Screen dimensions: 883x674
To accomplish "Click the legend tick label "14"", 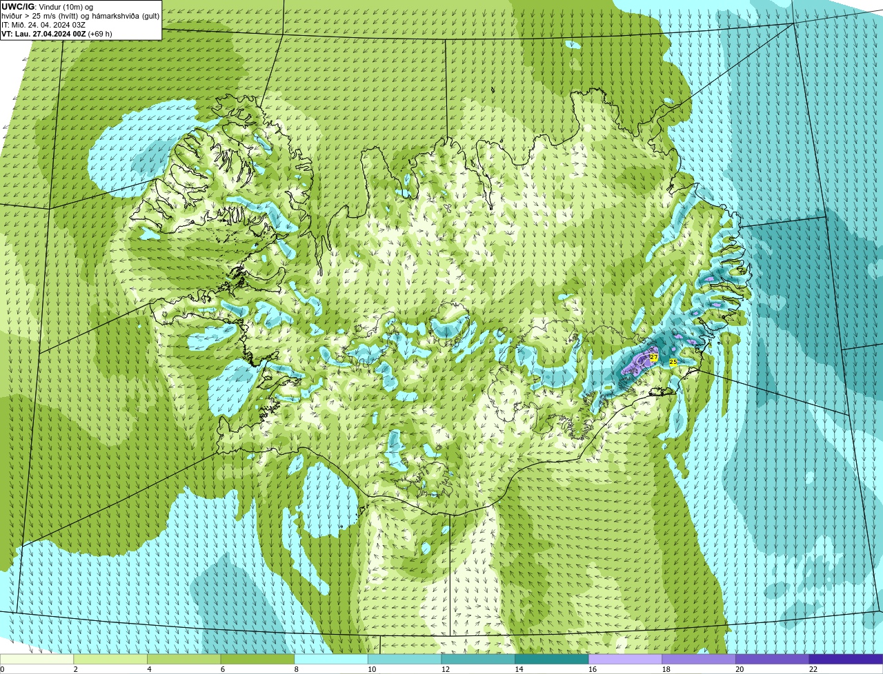I will click(x=519, y=669).
